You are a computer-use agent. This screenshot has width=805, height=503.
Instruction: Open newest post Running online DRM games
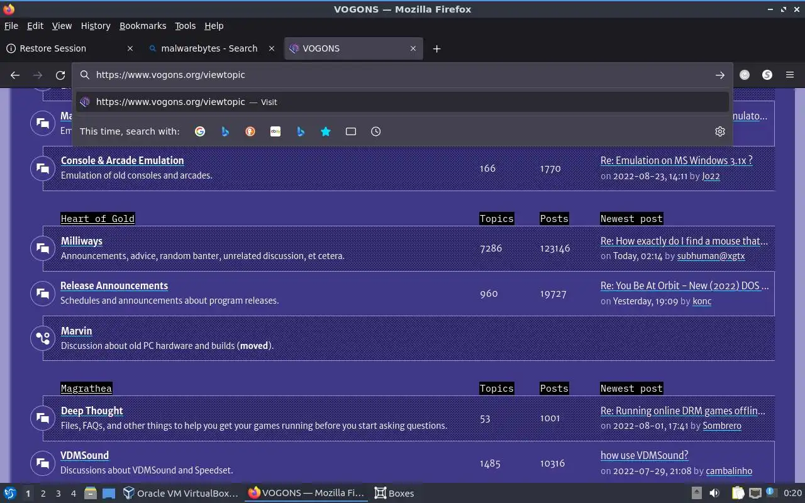683,411
